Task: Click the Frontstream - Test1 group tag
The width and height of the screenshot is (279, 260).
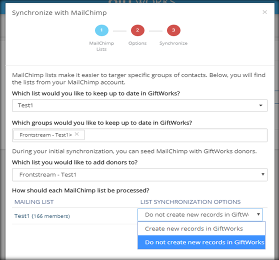Action: [x=45, y=135]
